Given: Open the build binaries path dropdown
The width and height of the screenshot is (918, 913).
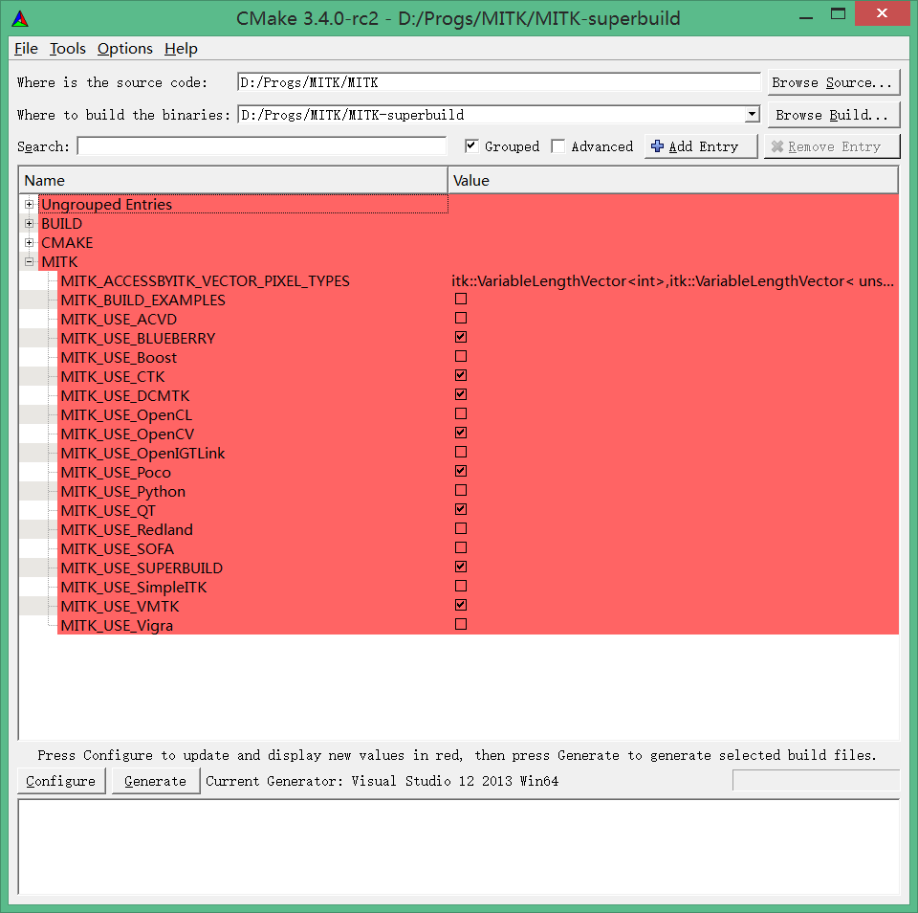Looking at the screenshot, I should click(x=753, y=115).
